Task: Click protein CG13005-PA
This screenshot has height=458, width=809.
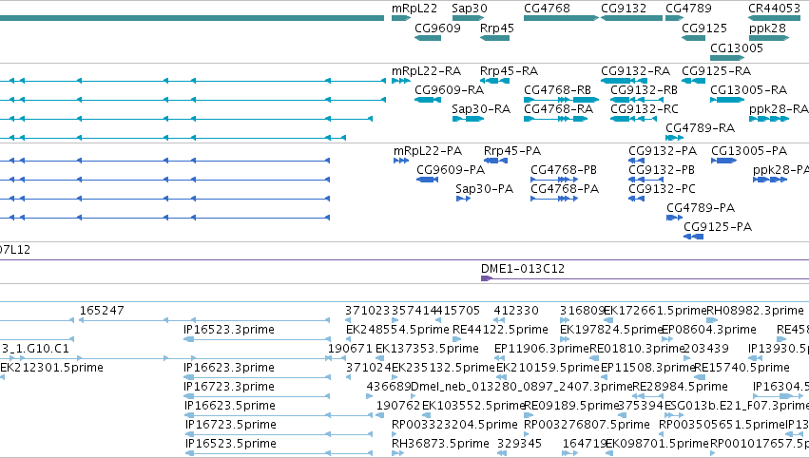Action: click(x=749, y=151)
